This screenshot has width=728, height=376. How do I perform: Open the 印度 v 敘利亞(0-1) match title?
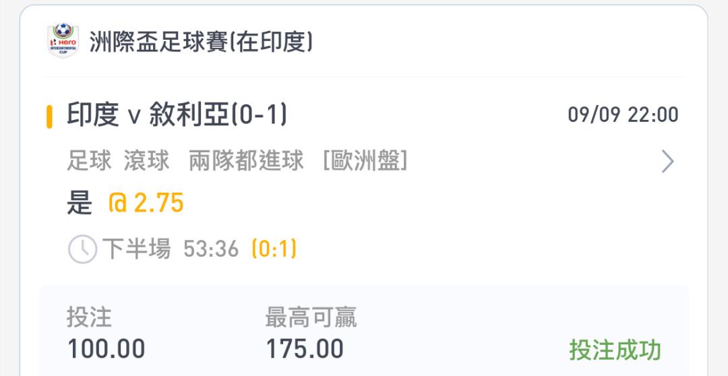point(177,115)
